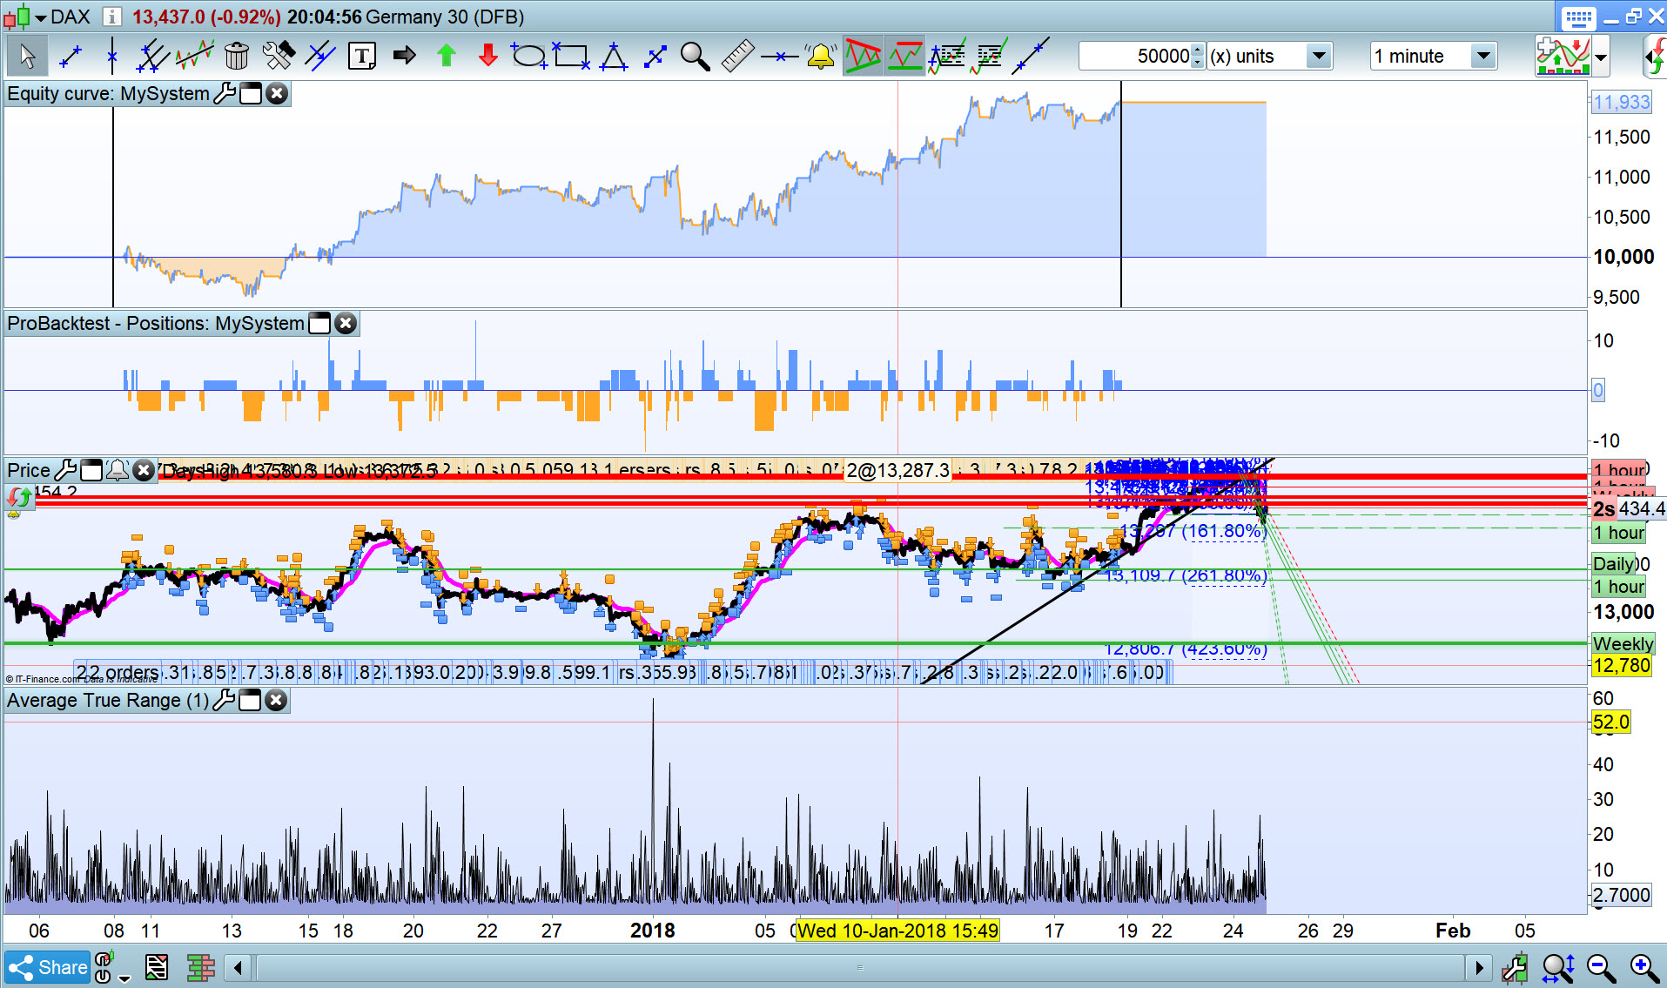Close the Average True Range panel

(276, 700)
